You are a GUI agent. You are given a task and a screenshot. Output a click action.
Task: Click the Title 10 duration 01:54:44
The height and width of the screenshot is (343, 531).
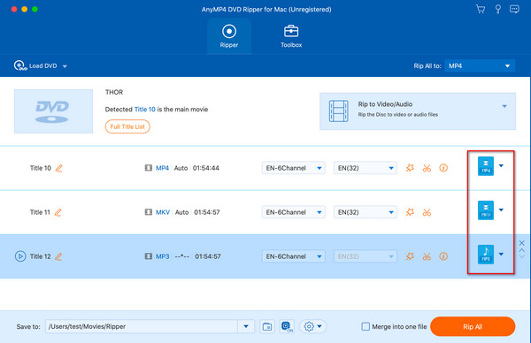(206, 168)
